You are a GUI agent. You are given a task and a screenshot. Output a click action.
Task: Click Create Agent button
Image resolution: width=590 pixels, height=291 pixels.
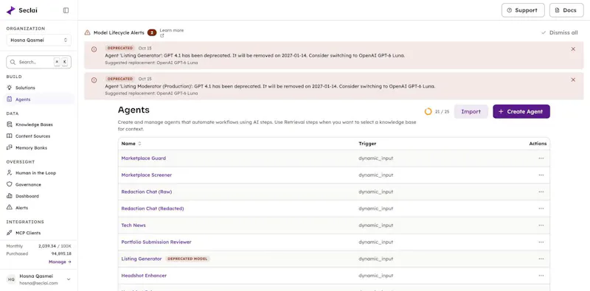(521, 112)
